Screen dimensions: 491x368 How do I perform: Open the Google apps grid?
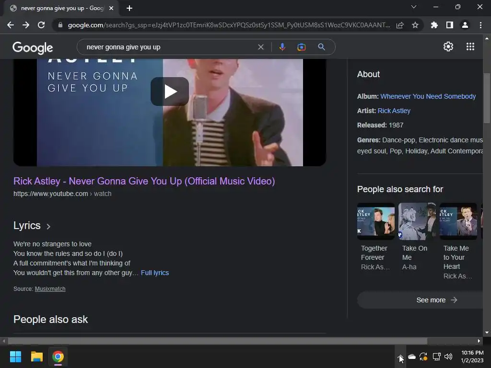pyautogui.click(x=470, y=46)
